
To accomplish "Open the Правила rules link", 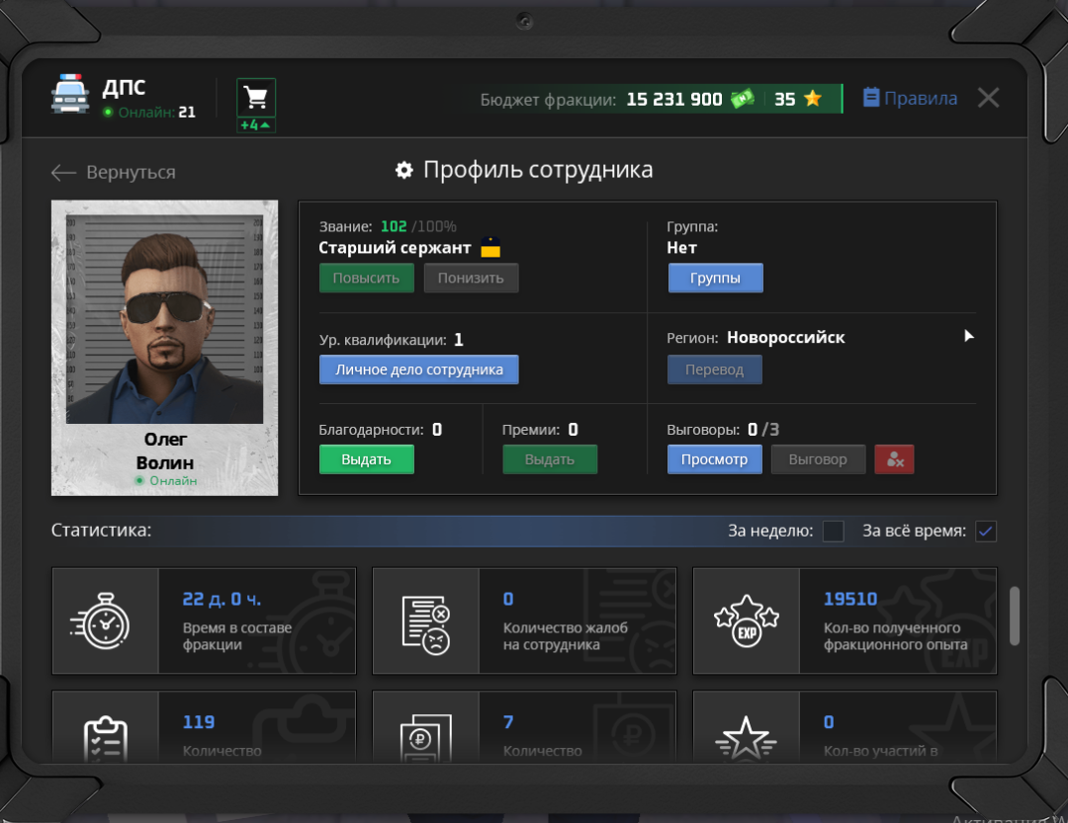I will (910, 98).
